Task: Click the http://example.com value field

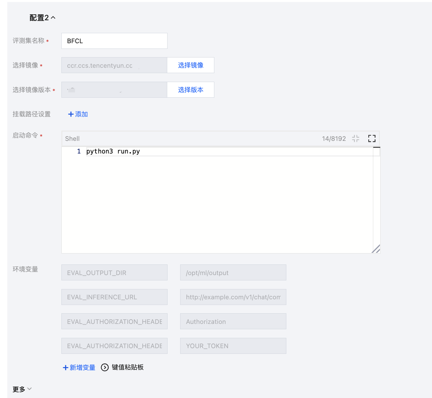Action: click(233, 297)
